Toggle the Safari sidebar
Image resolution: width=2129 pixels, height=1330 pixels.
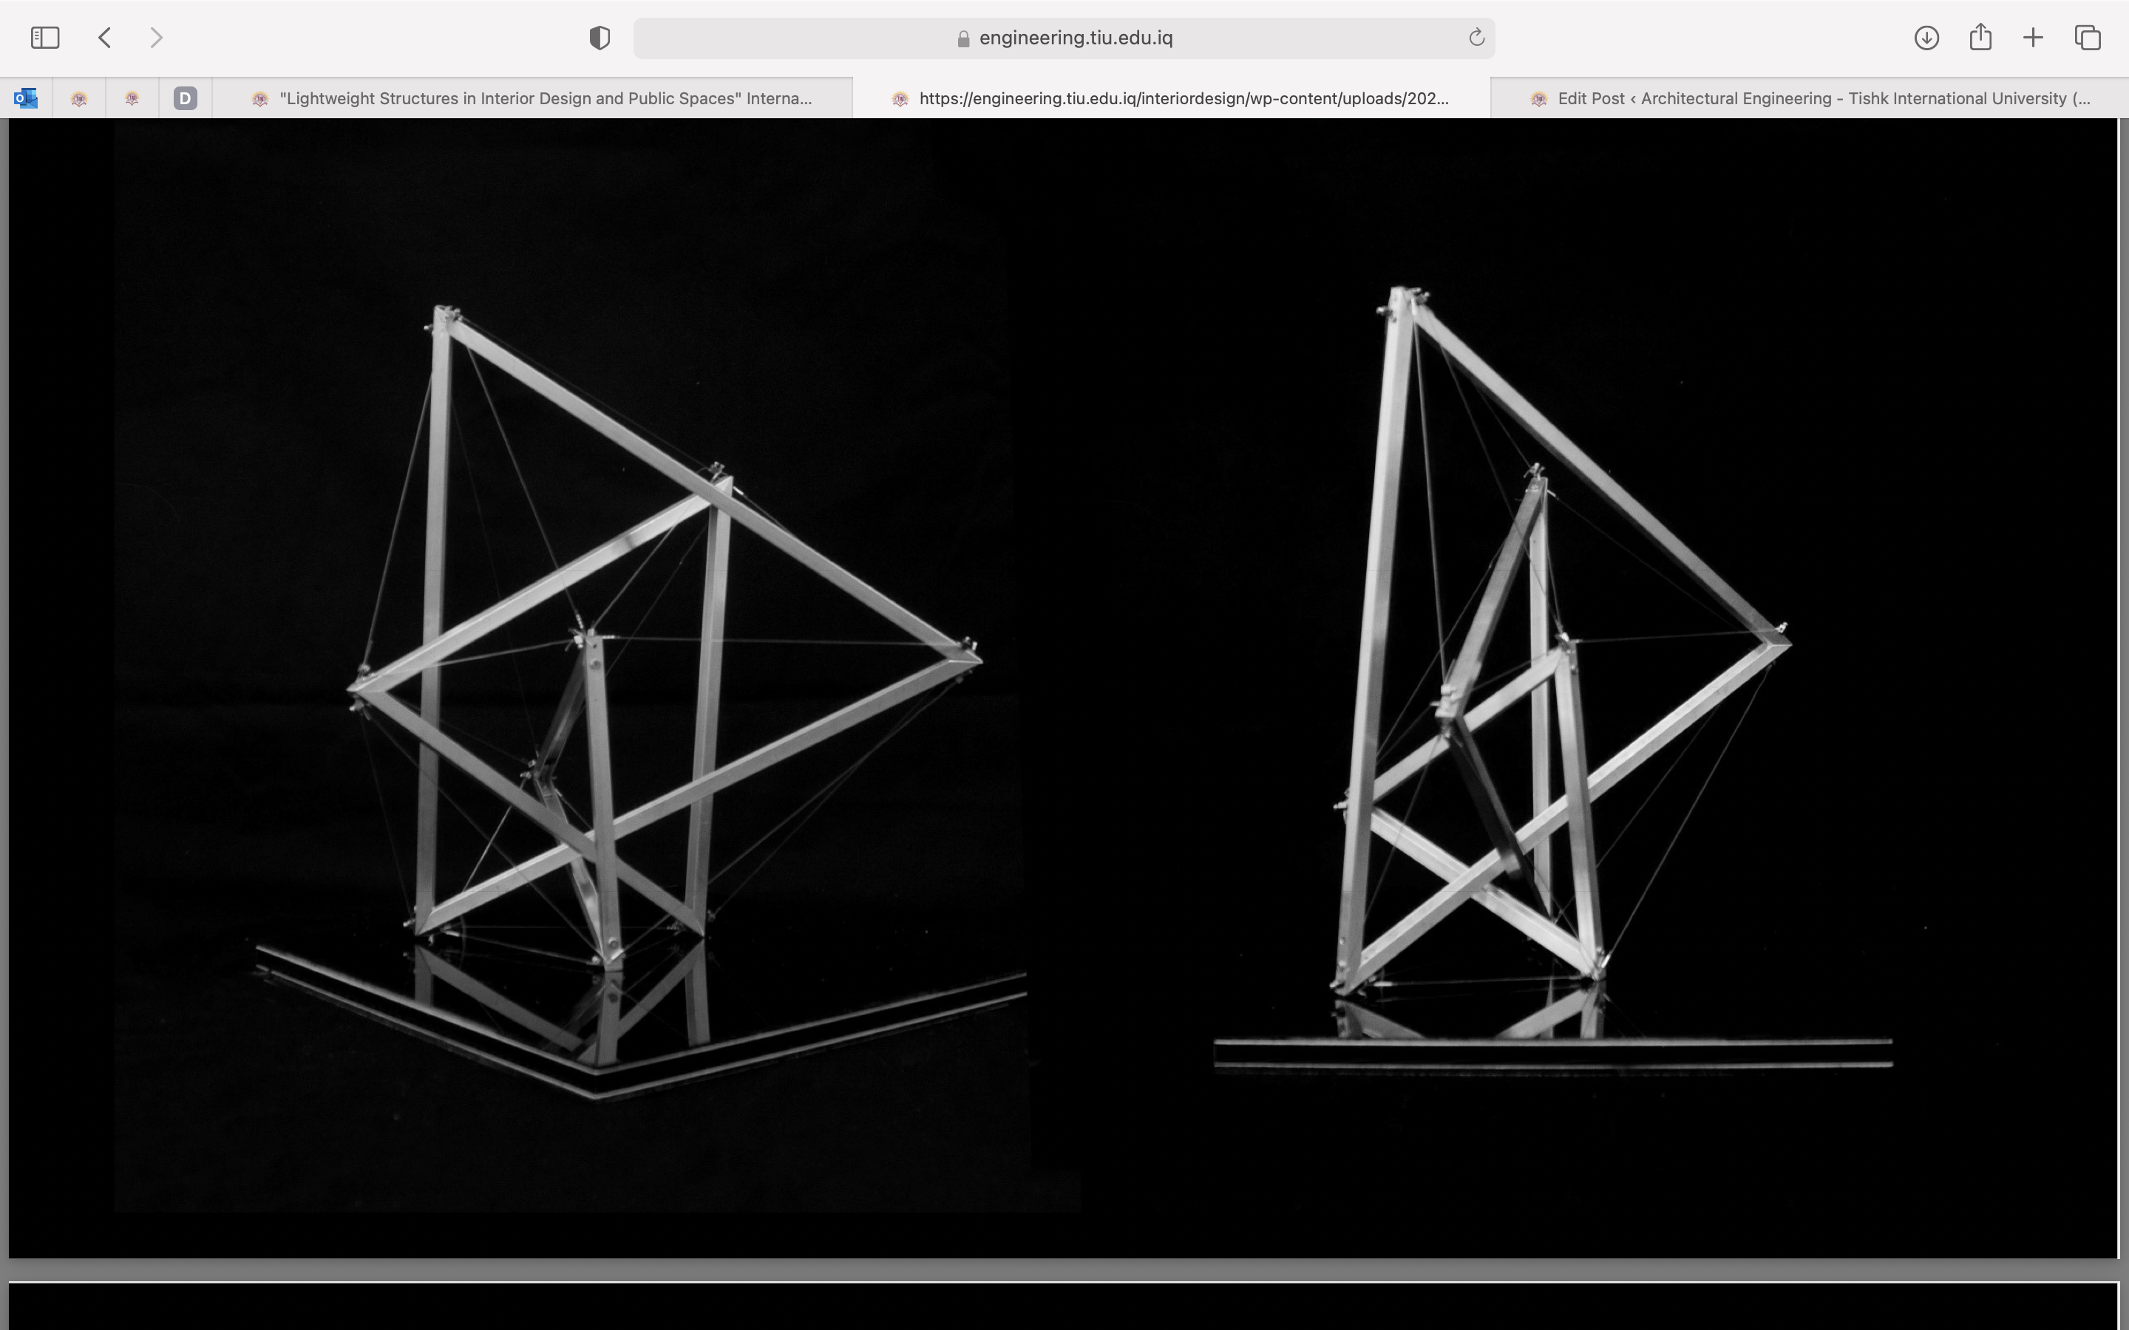45,37
